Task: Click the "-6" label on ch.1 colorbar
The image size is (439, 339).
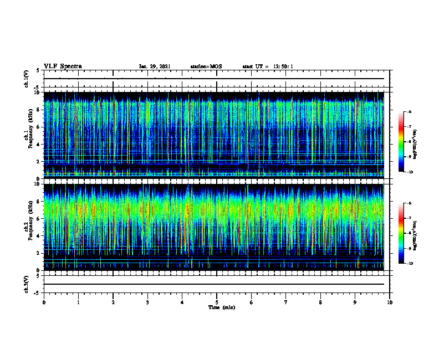Action: pyautogui.click(x=409, y=111)
